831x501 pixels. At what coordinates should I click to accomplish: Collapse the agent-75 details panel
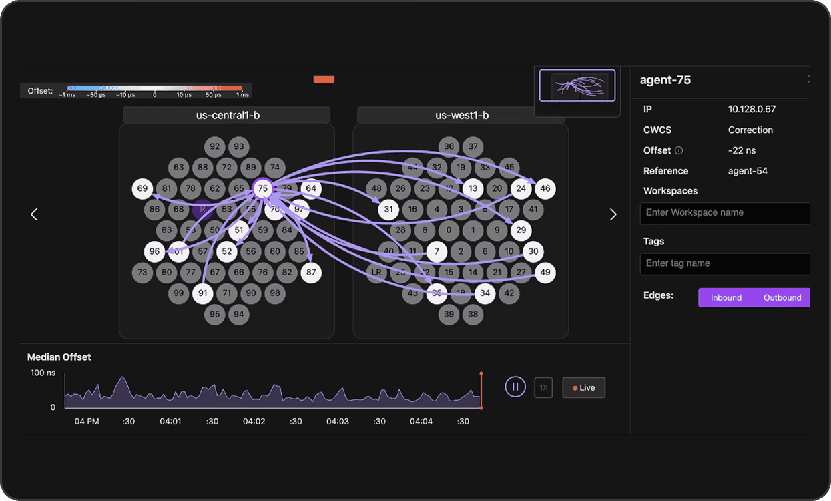[808, 79]
